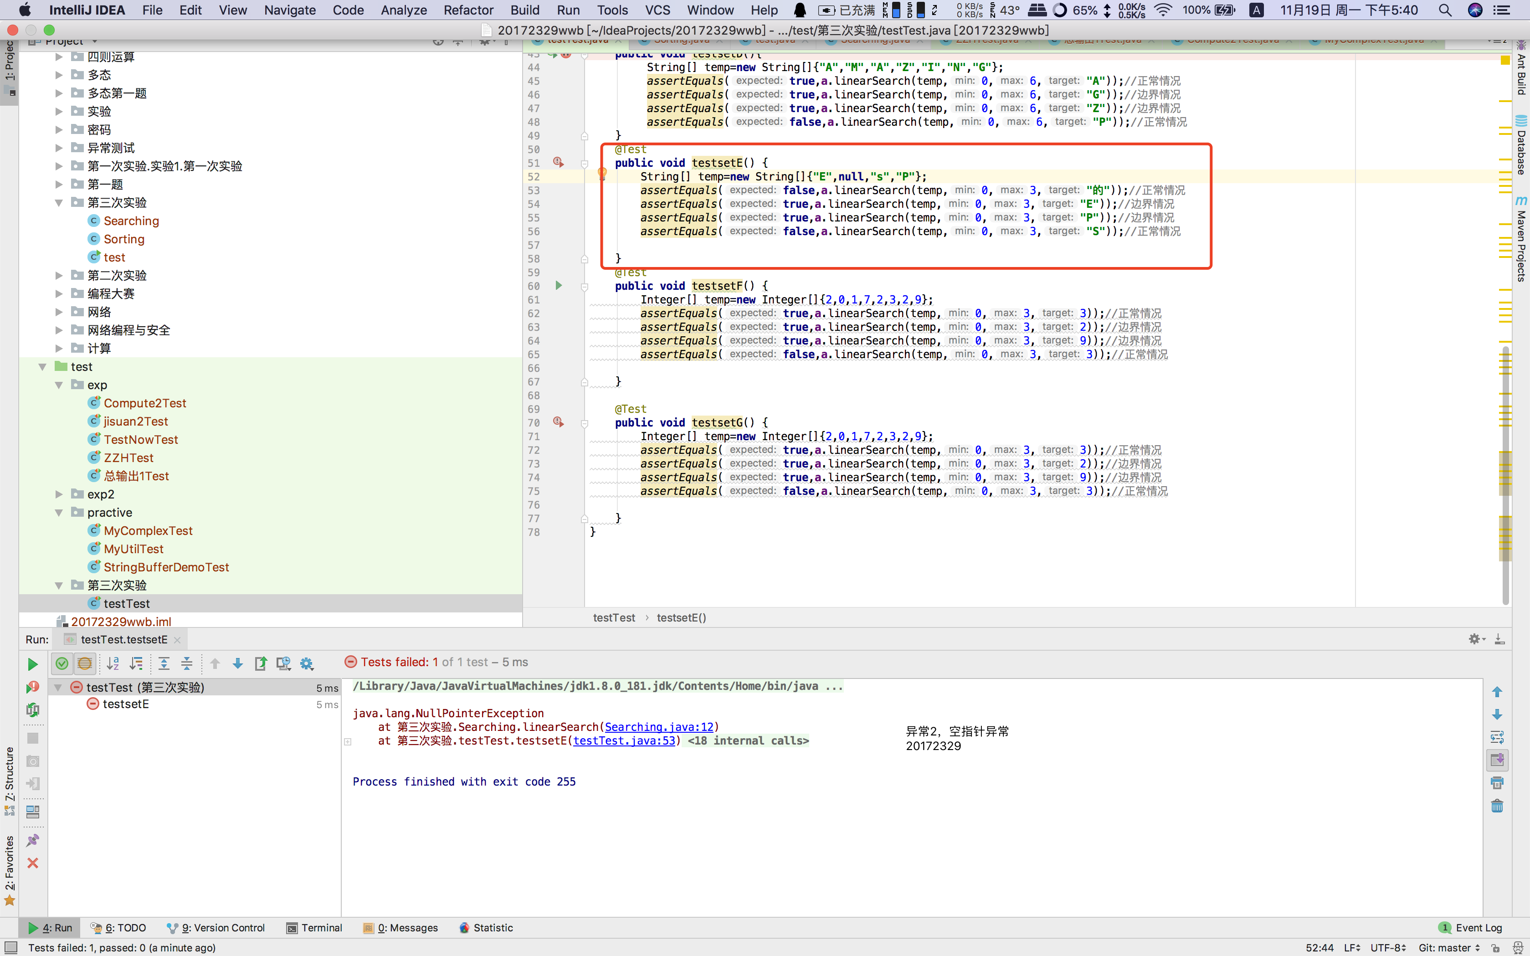Open Event Log button

[1471, 928]
